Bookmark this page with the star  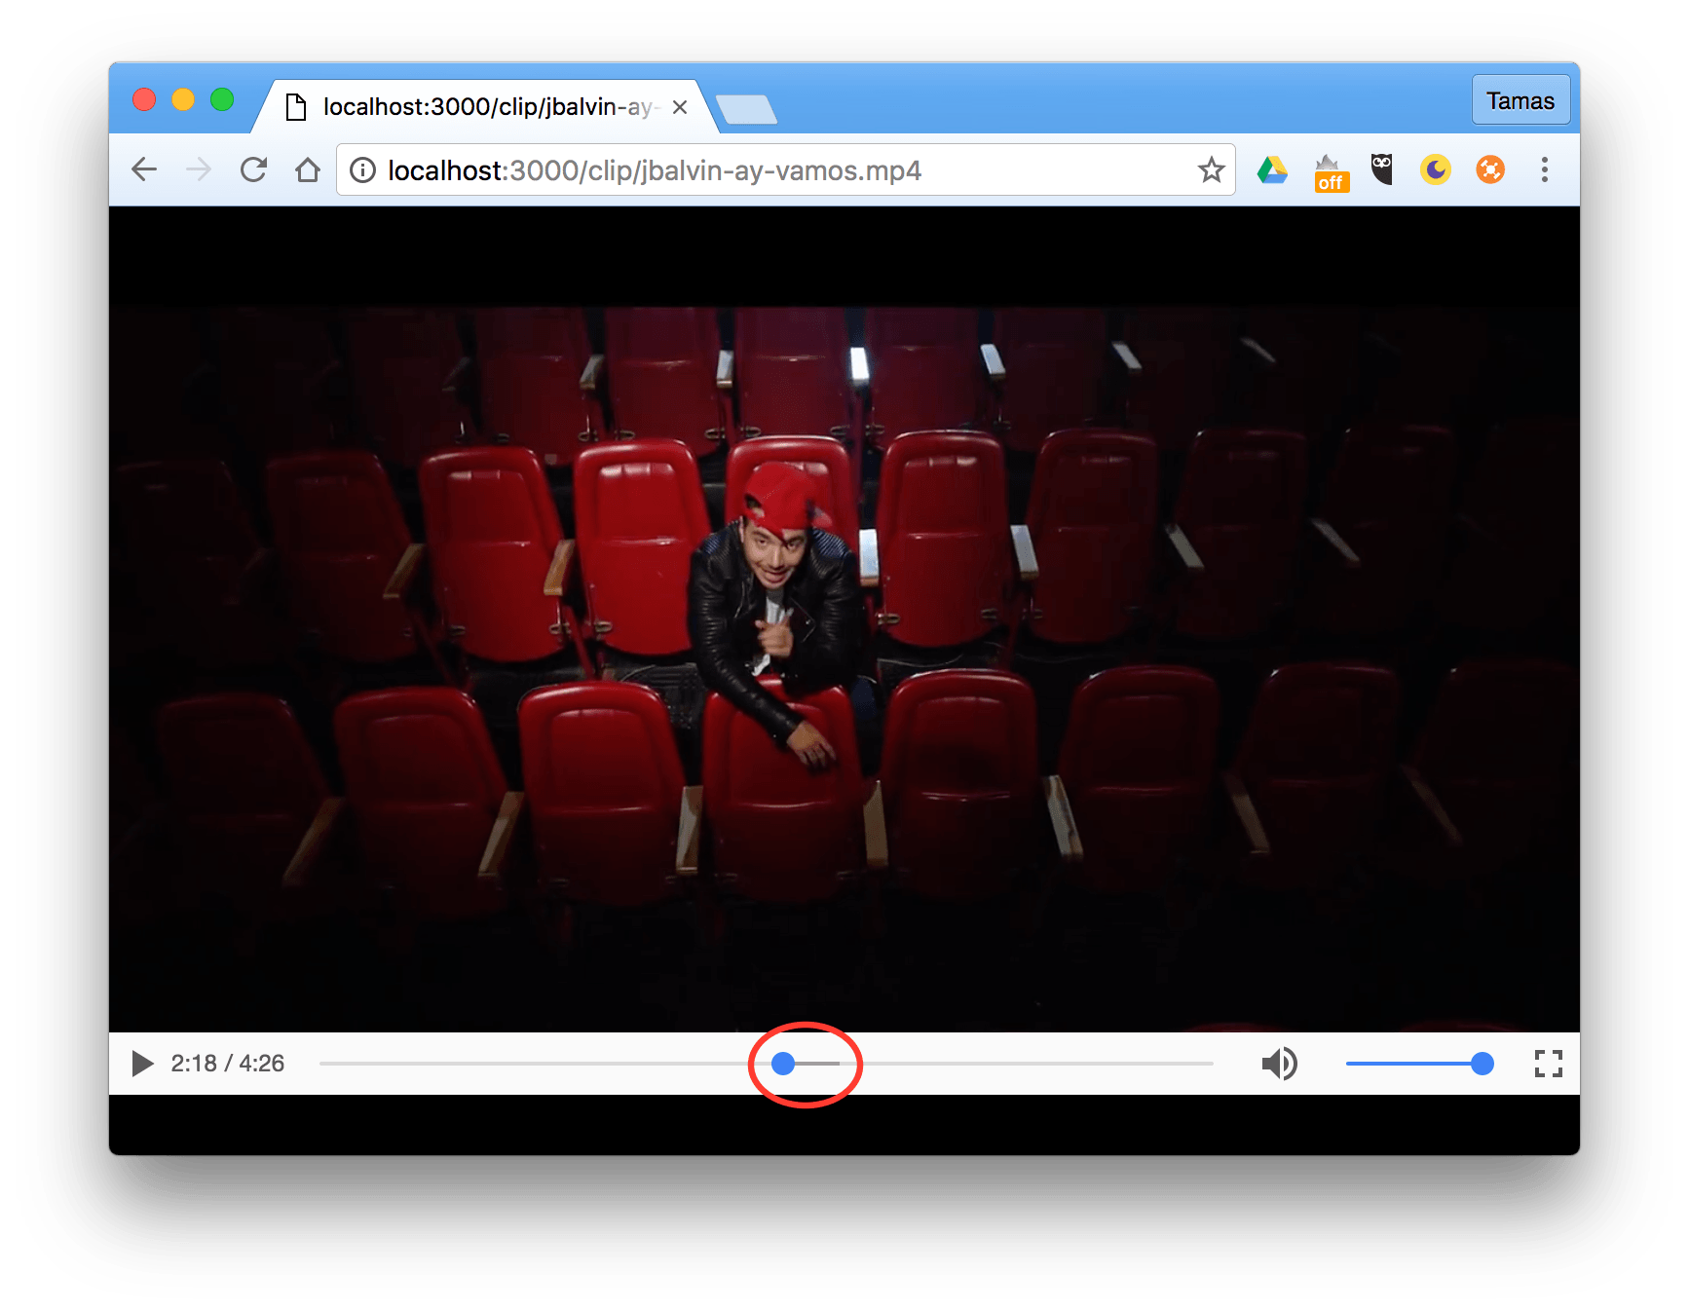1211,169
